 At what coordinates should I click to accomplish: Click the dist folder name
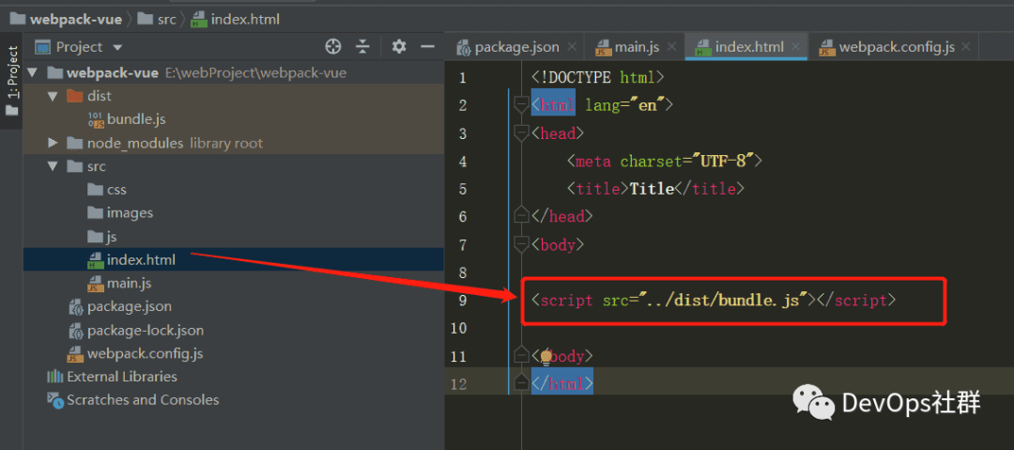click(100, 96)
